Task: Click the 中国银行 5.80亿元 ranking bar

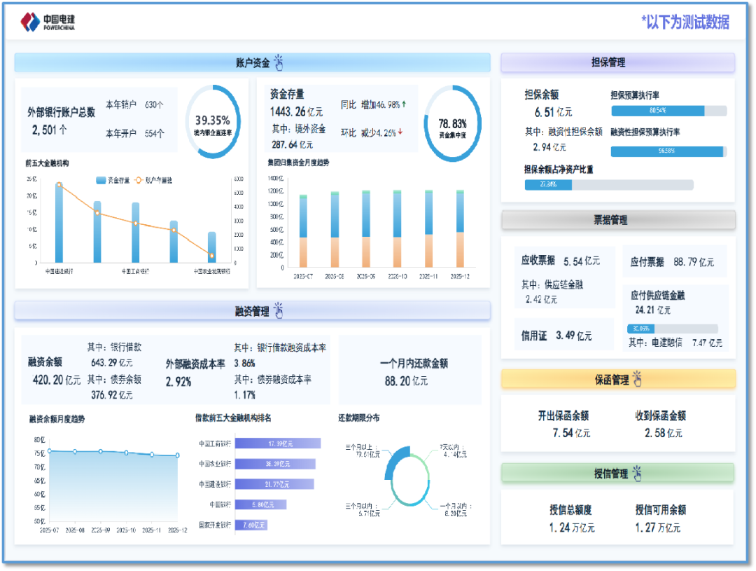Action: pos(261,504)
